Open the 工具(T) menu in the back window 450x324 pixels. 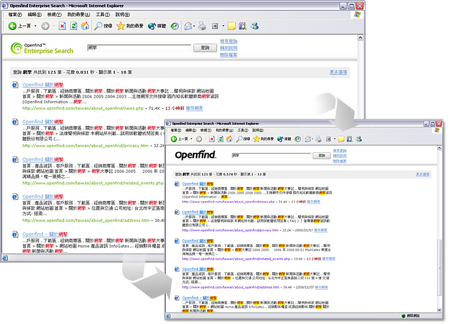[103, 15]
